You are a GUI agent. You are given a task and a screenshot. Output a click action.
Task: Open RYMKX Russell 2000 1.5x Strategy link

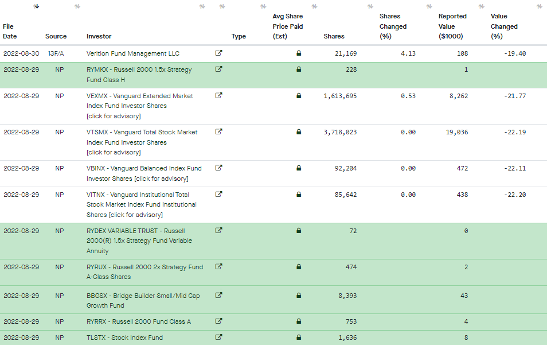139,75
